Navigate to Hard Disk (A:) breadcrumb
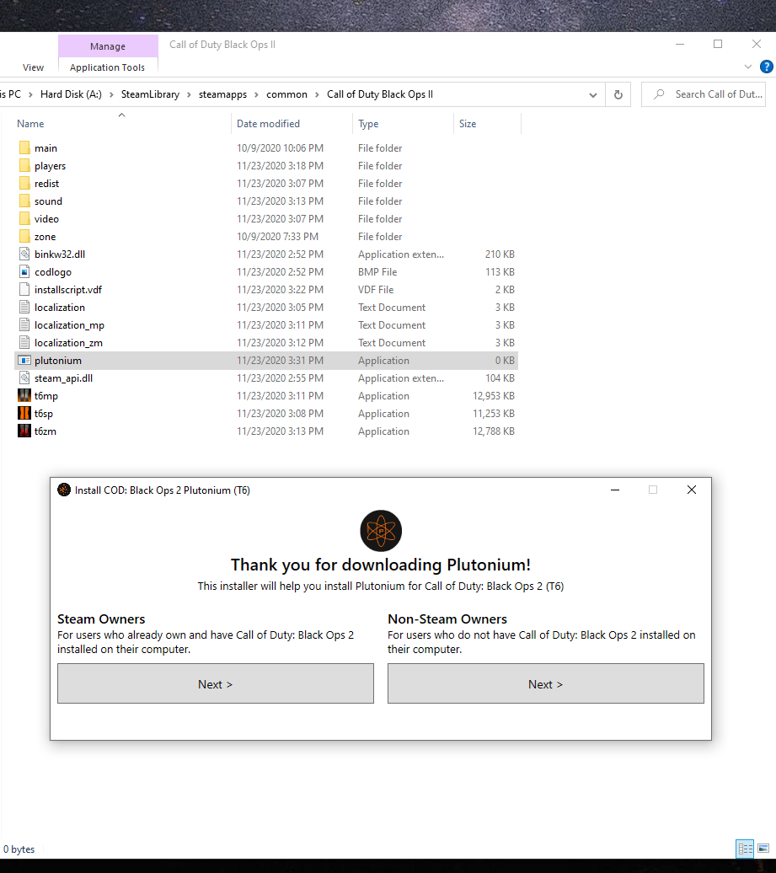 71,94
